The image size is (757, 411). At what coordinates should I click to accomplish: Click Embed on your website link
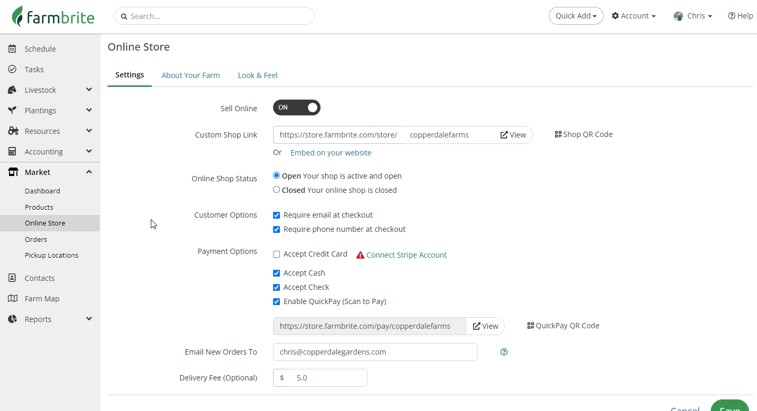[x=331, y=153]
